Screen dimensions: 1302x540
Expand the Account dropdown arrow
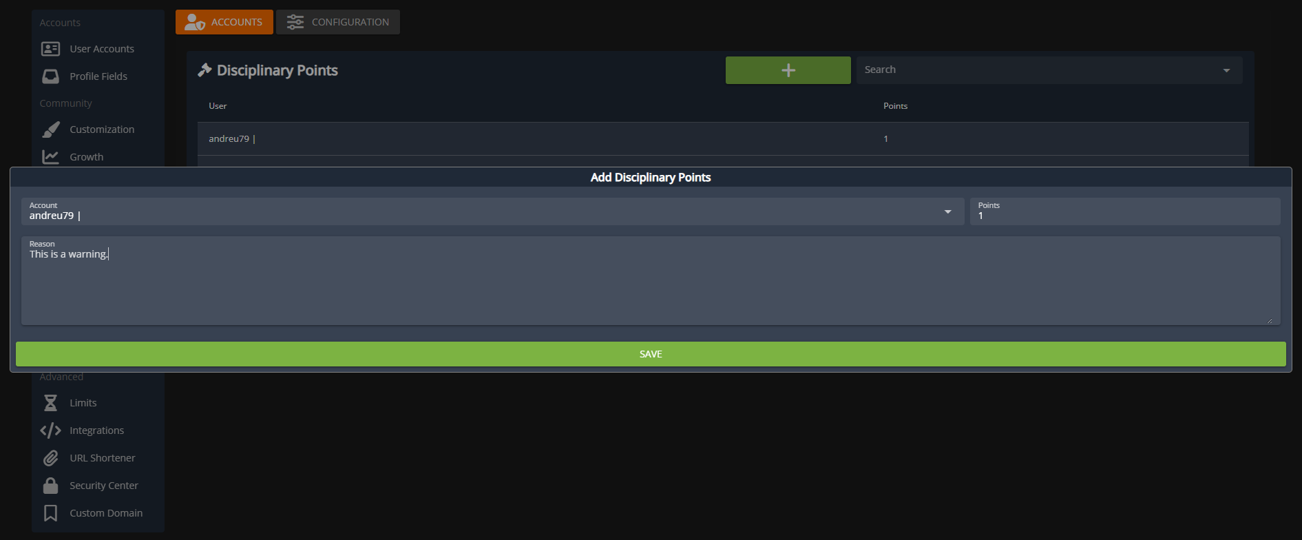tap(947, 212)
